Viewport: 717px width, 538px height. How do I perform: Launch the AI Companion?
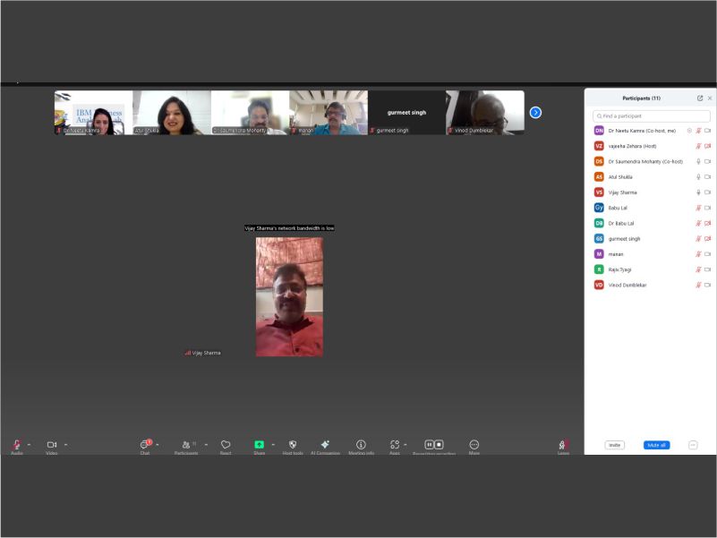point(325,445)
